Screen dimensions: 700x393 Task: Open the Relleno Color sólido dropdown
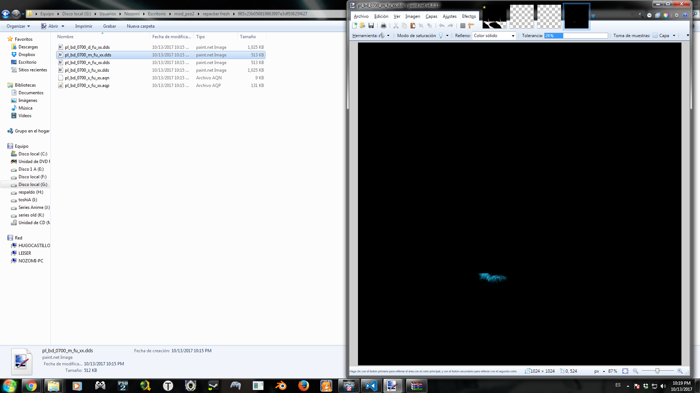pos(494,36)
